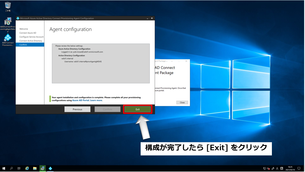Screen dimensions: 305x172
Task: Click the Azure AD icon in the wizard title bar
Action: (x=18, y=18)
